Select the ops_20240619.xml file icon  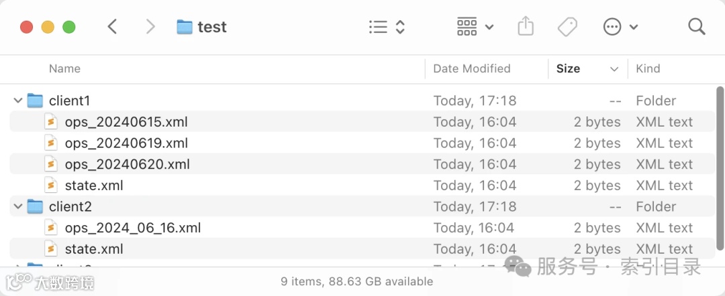pos(51,143)
